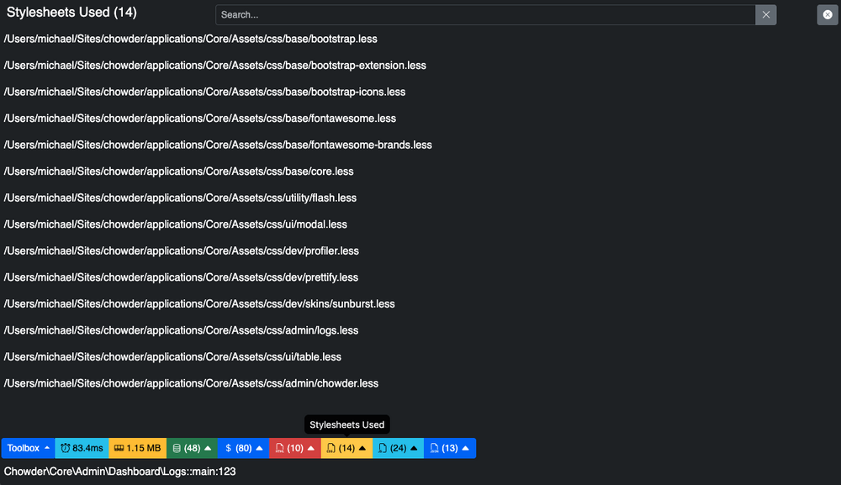Click the Stylesheets Used tooltip label
Screen dimensions: 841x485
[346, 424]
